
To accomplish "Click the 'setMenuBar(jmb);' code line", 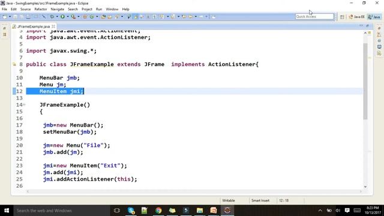I will pos(70,132).
